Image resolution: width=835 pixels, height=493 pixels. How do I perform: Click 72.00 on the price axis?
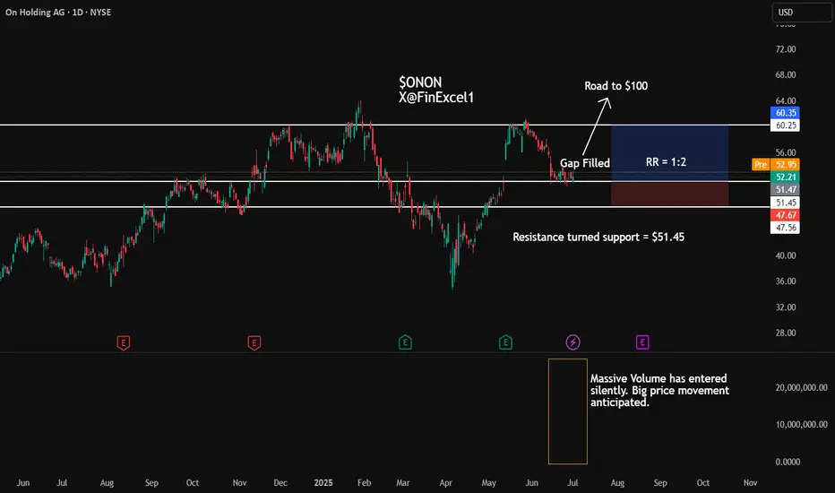pyautogui.click(x=786, y=49)
